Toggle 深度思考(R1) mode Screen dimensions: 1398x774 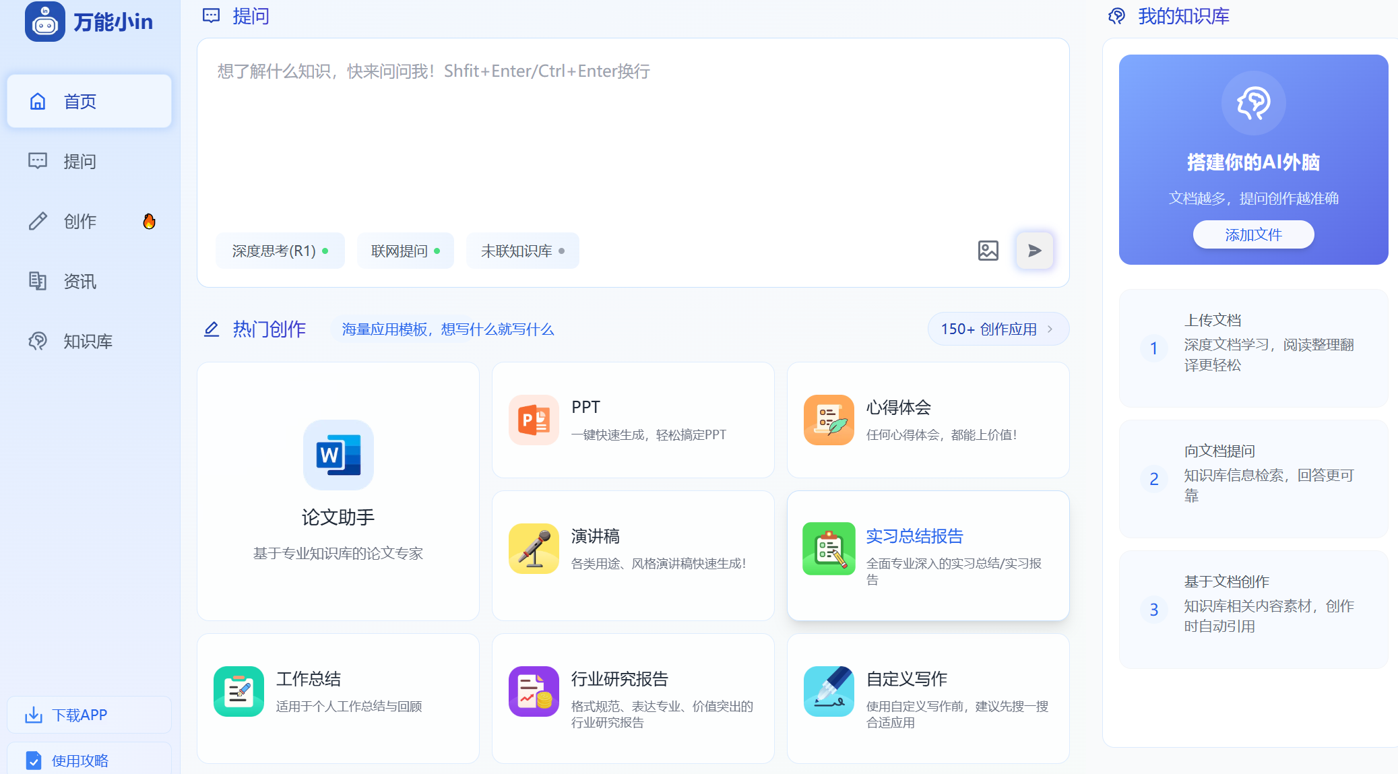tap(280, 251)
